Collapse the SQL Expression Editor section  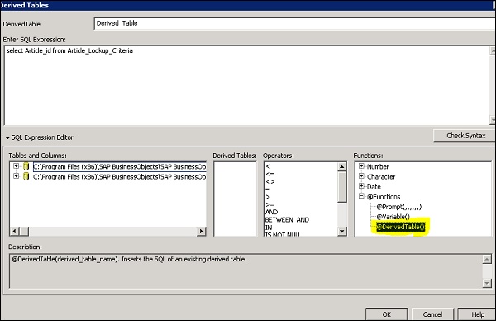(x=7, y=137)
